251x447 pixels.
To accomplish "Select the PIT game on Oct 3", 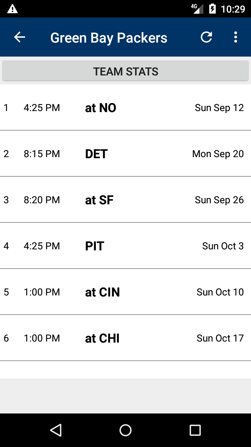I will click(125, 246).
